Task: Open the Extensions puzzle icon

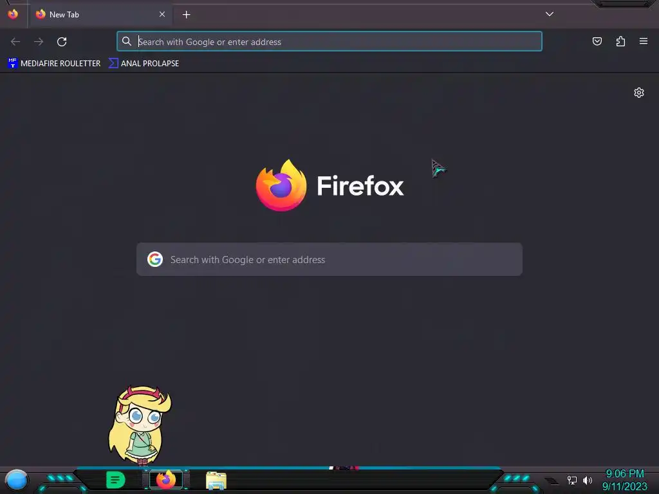Action: point(620,41)
